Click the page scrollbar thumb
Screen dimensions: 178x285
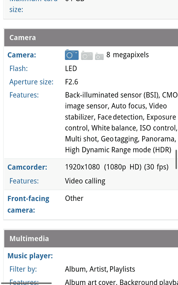(176, 160)
